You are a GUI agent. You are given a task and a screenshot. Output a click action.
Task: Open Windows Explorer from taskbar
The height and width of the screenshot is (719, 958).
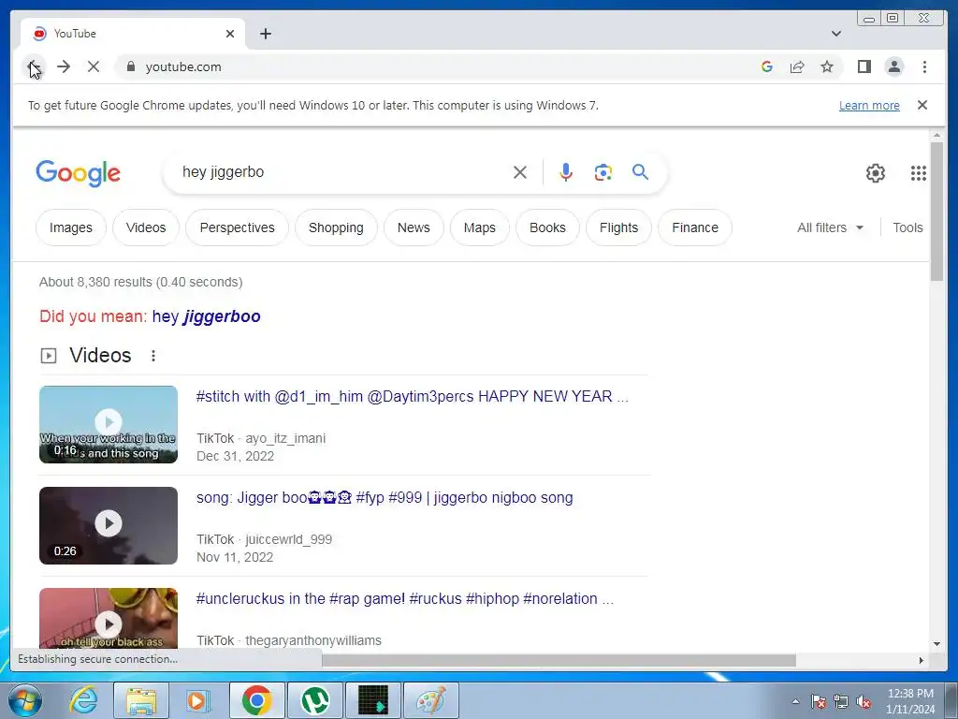click(140, 700)
